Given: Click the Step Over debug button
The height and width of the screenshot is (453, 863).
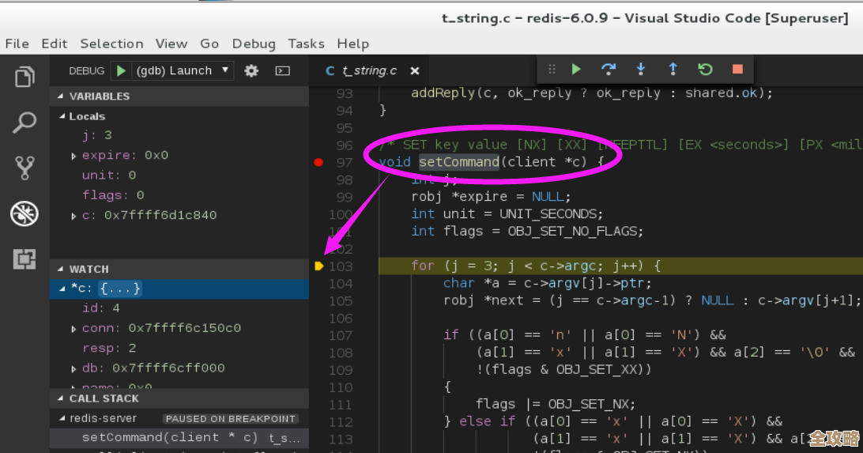Looking at the screenshot, I should pos(608,70).
